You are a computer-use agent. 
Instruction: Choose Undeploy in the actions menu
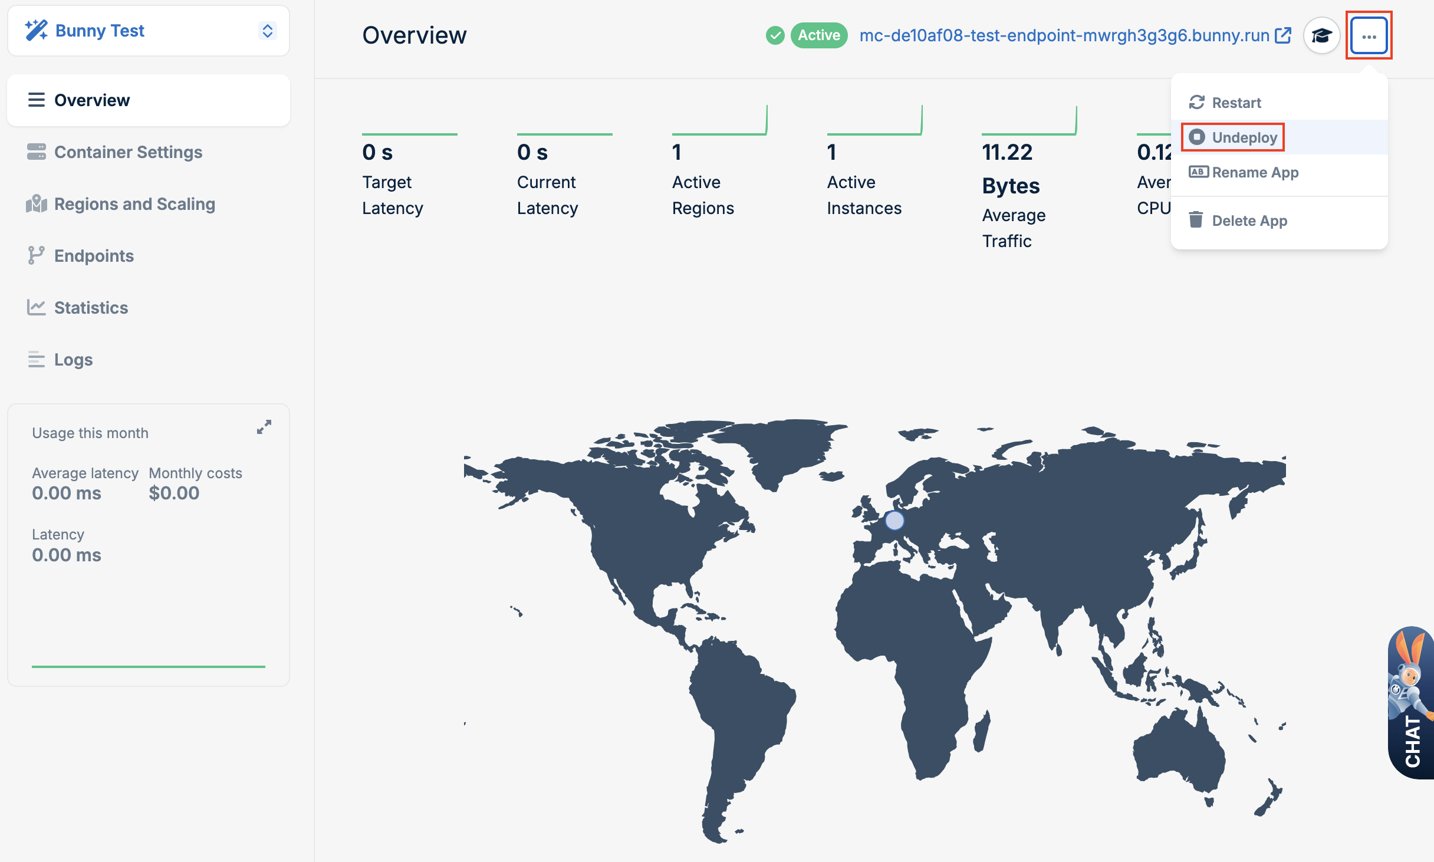pyautogui.click(x=1244, y=137)
